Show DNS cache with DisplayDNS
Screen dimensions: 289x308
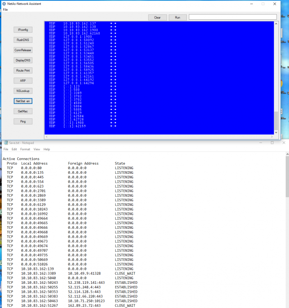point(23,60)
